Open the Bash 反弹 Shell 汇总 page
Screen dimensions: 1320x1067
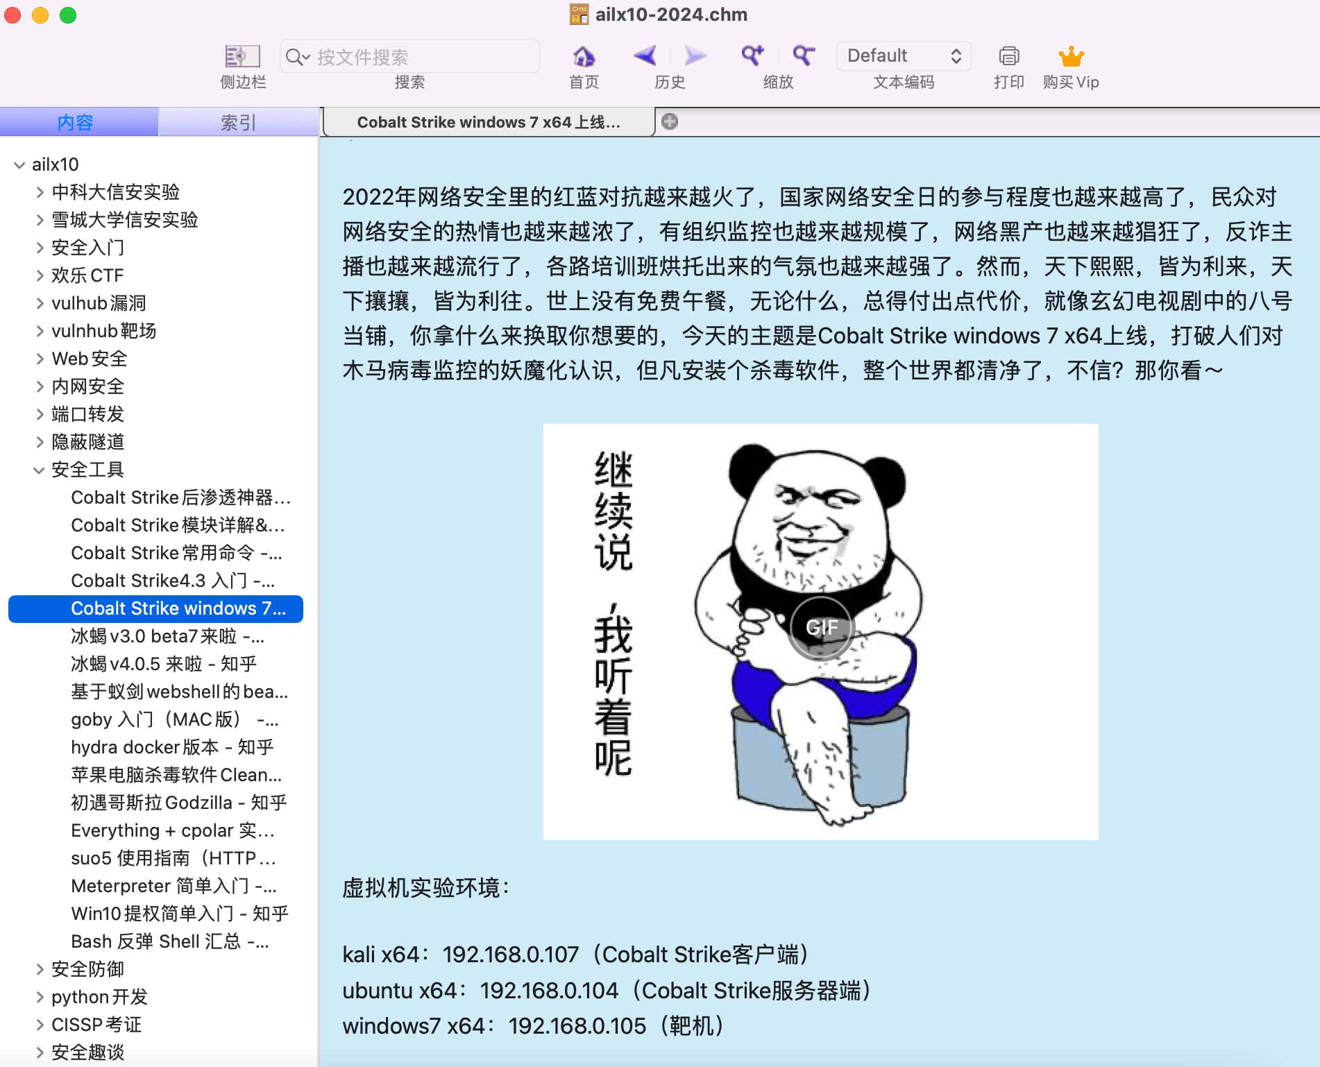(x=169, y=941)
